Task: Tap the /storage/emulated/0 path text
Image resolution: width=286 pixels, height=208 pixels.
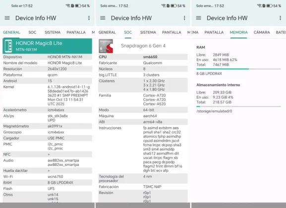Action: (214, 111)
